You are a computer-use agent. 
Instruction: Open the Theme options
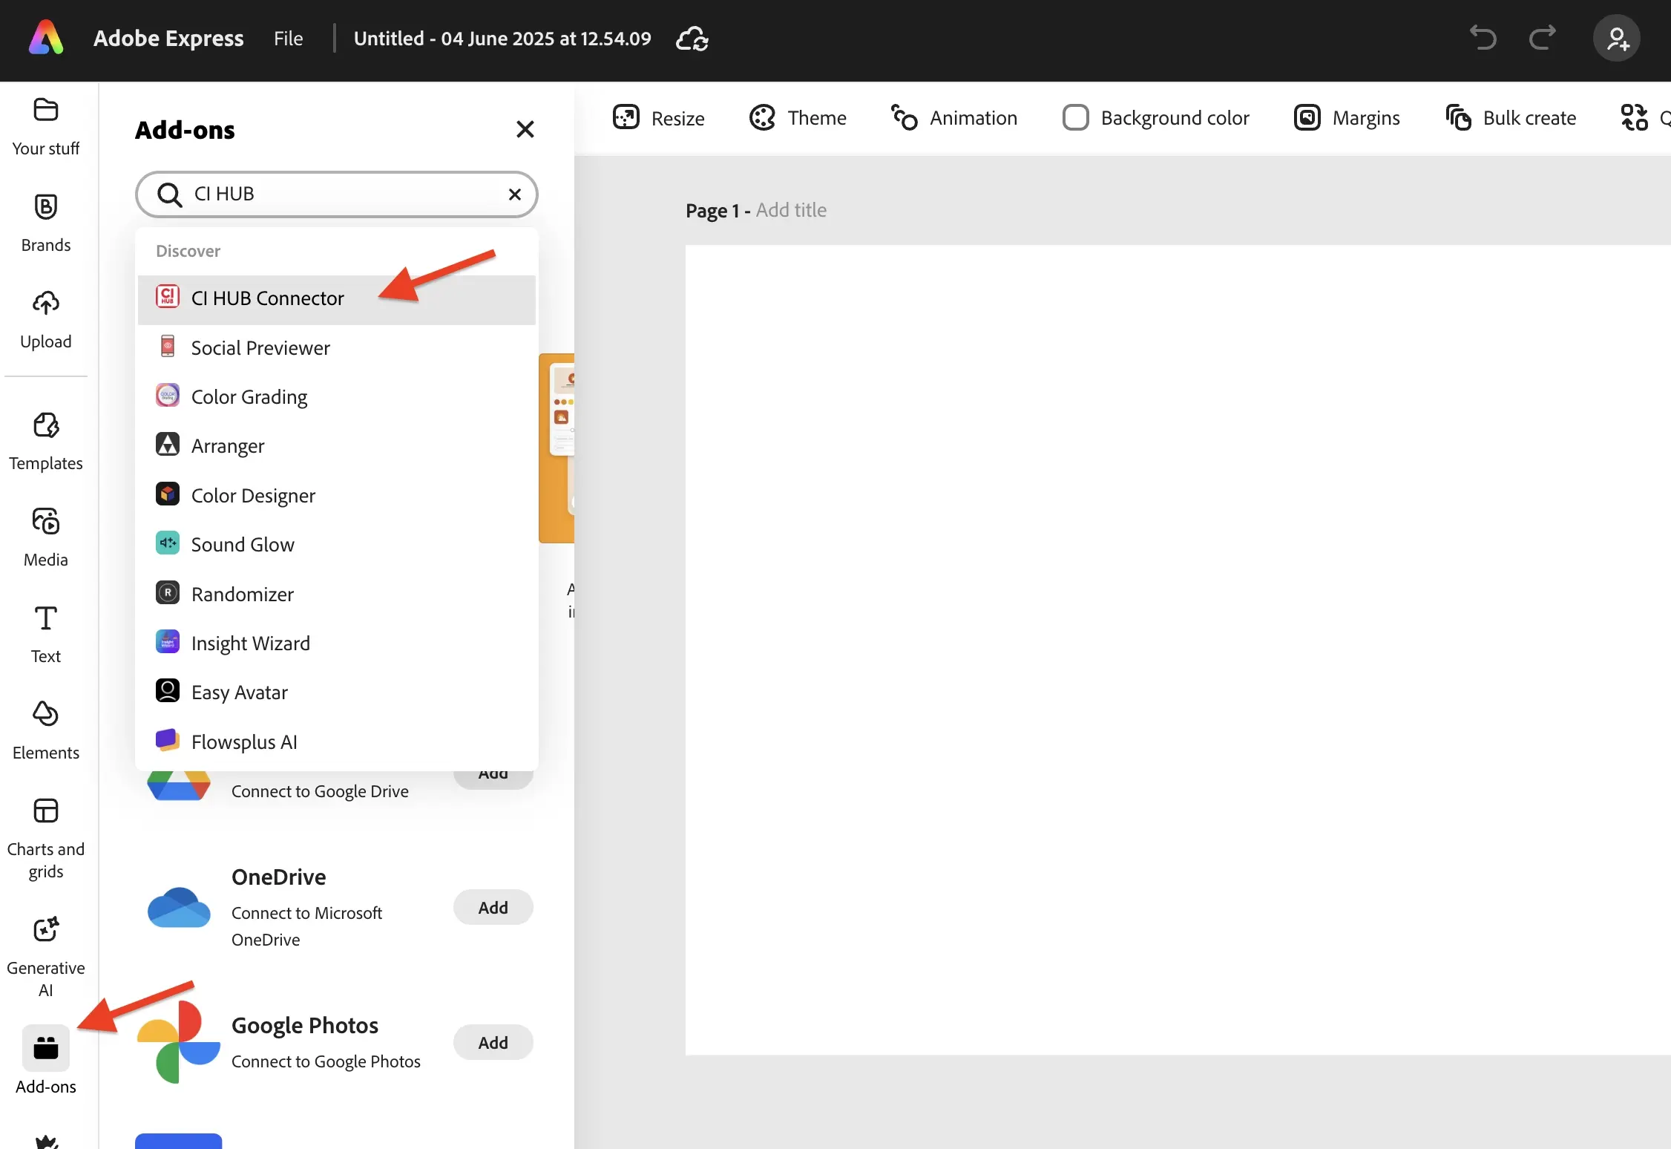point(798,117)
